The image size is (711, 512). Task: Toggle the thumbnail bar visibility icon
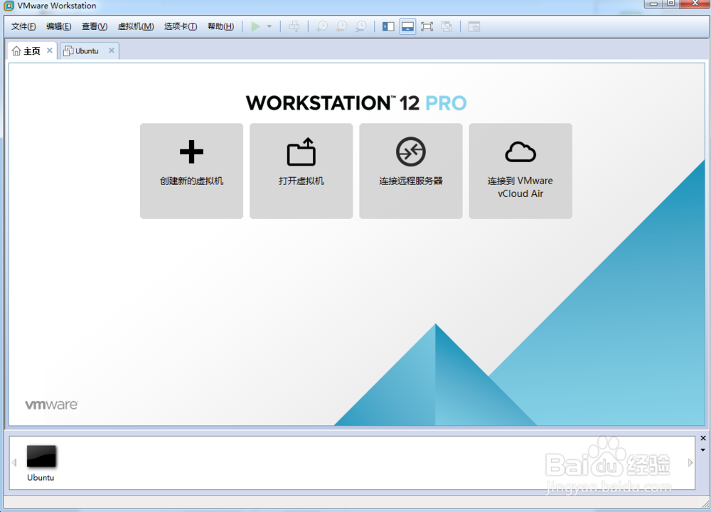pyautogui.click(x=474, y=26)
